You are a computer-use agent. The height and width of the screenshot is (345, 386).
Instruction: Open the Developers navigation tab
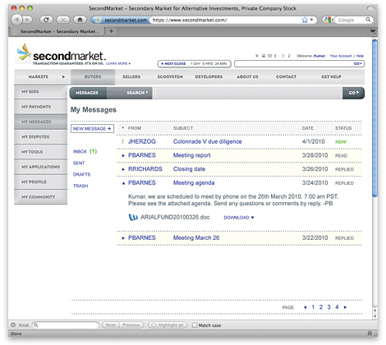[x=209, y=76]
